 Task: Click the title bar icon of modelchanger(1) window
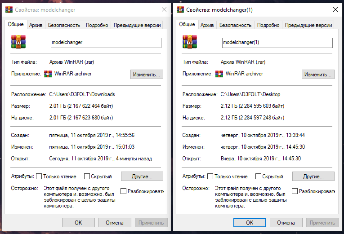point(180,9)
